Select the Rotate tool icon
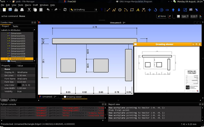Screen dimensions: 204x127 pyautogui.click(x=155, y=10)
